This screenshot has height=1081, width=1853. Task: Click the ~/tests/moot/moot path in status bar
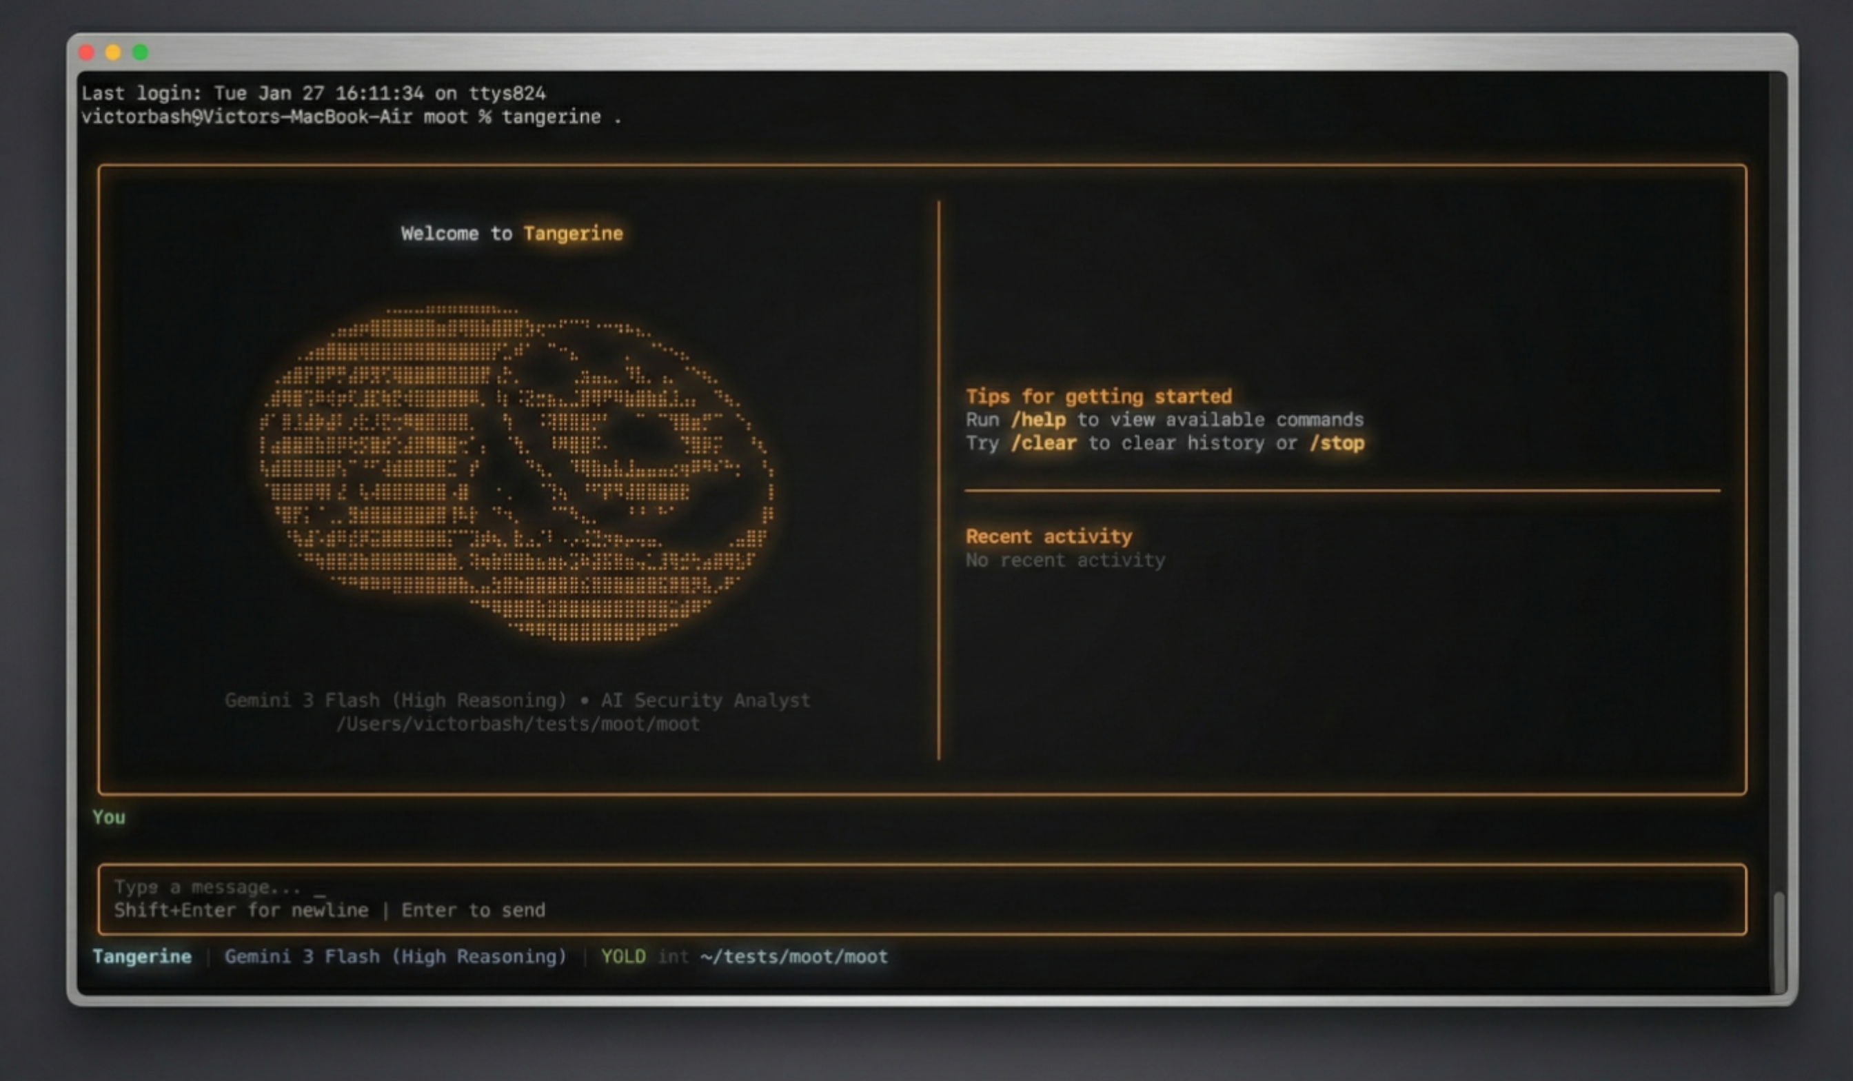click(794, 957)
